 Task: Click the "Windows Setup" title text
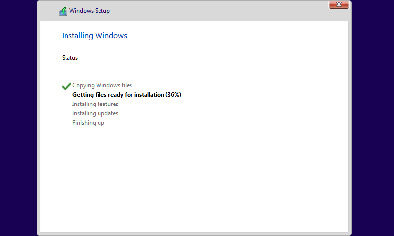click(x=90, y=11)
